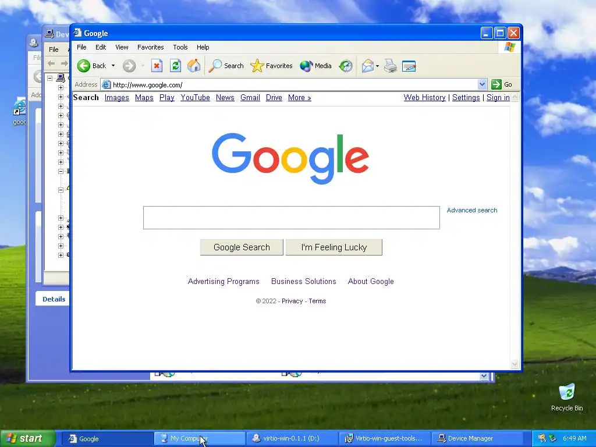
Task: Click the green Go button
Action: point(502,84)
